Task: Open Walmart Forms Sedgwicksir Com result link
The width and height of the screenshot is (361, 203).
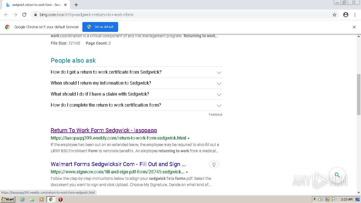Action: click(118, 164)
